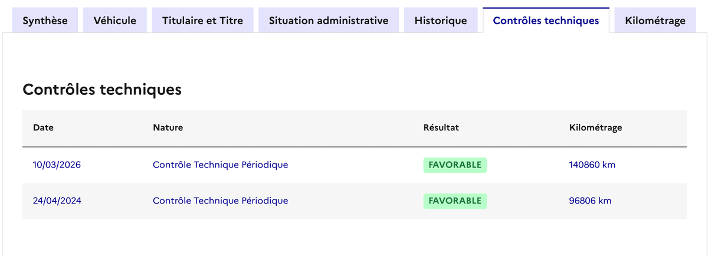The width and height of the screenshot is (708, 256).
Task: Open the Synthèse tab
Action: (45, 21)
